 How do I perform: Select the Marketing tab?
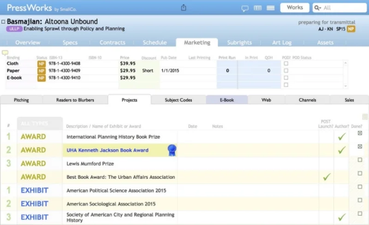pos(197,42)
